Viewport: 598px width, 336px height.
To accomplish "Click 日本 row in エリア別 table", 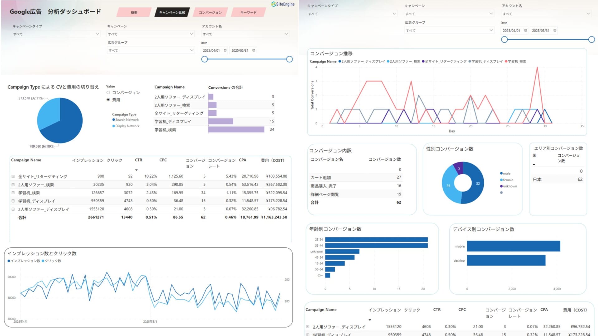I will click(558, 180).
